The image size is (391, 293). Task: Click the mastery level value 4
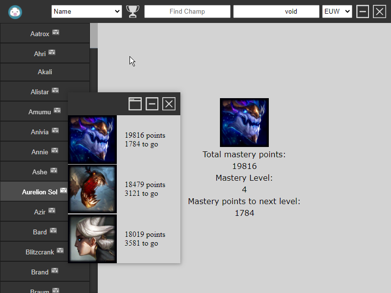pos(244,189)
